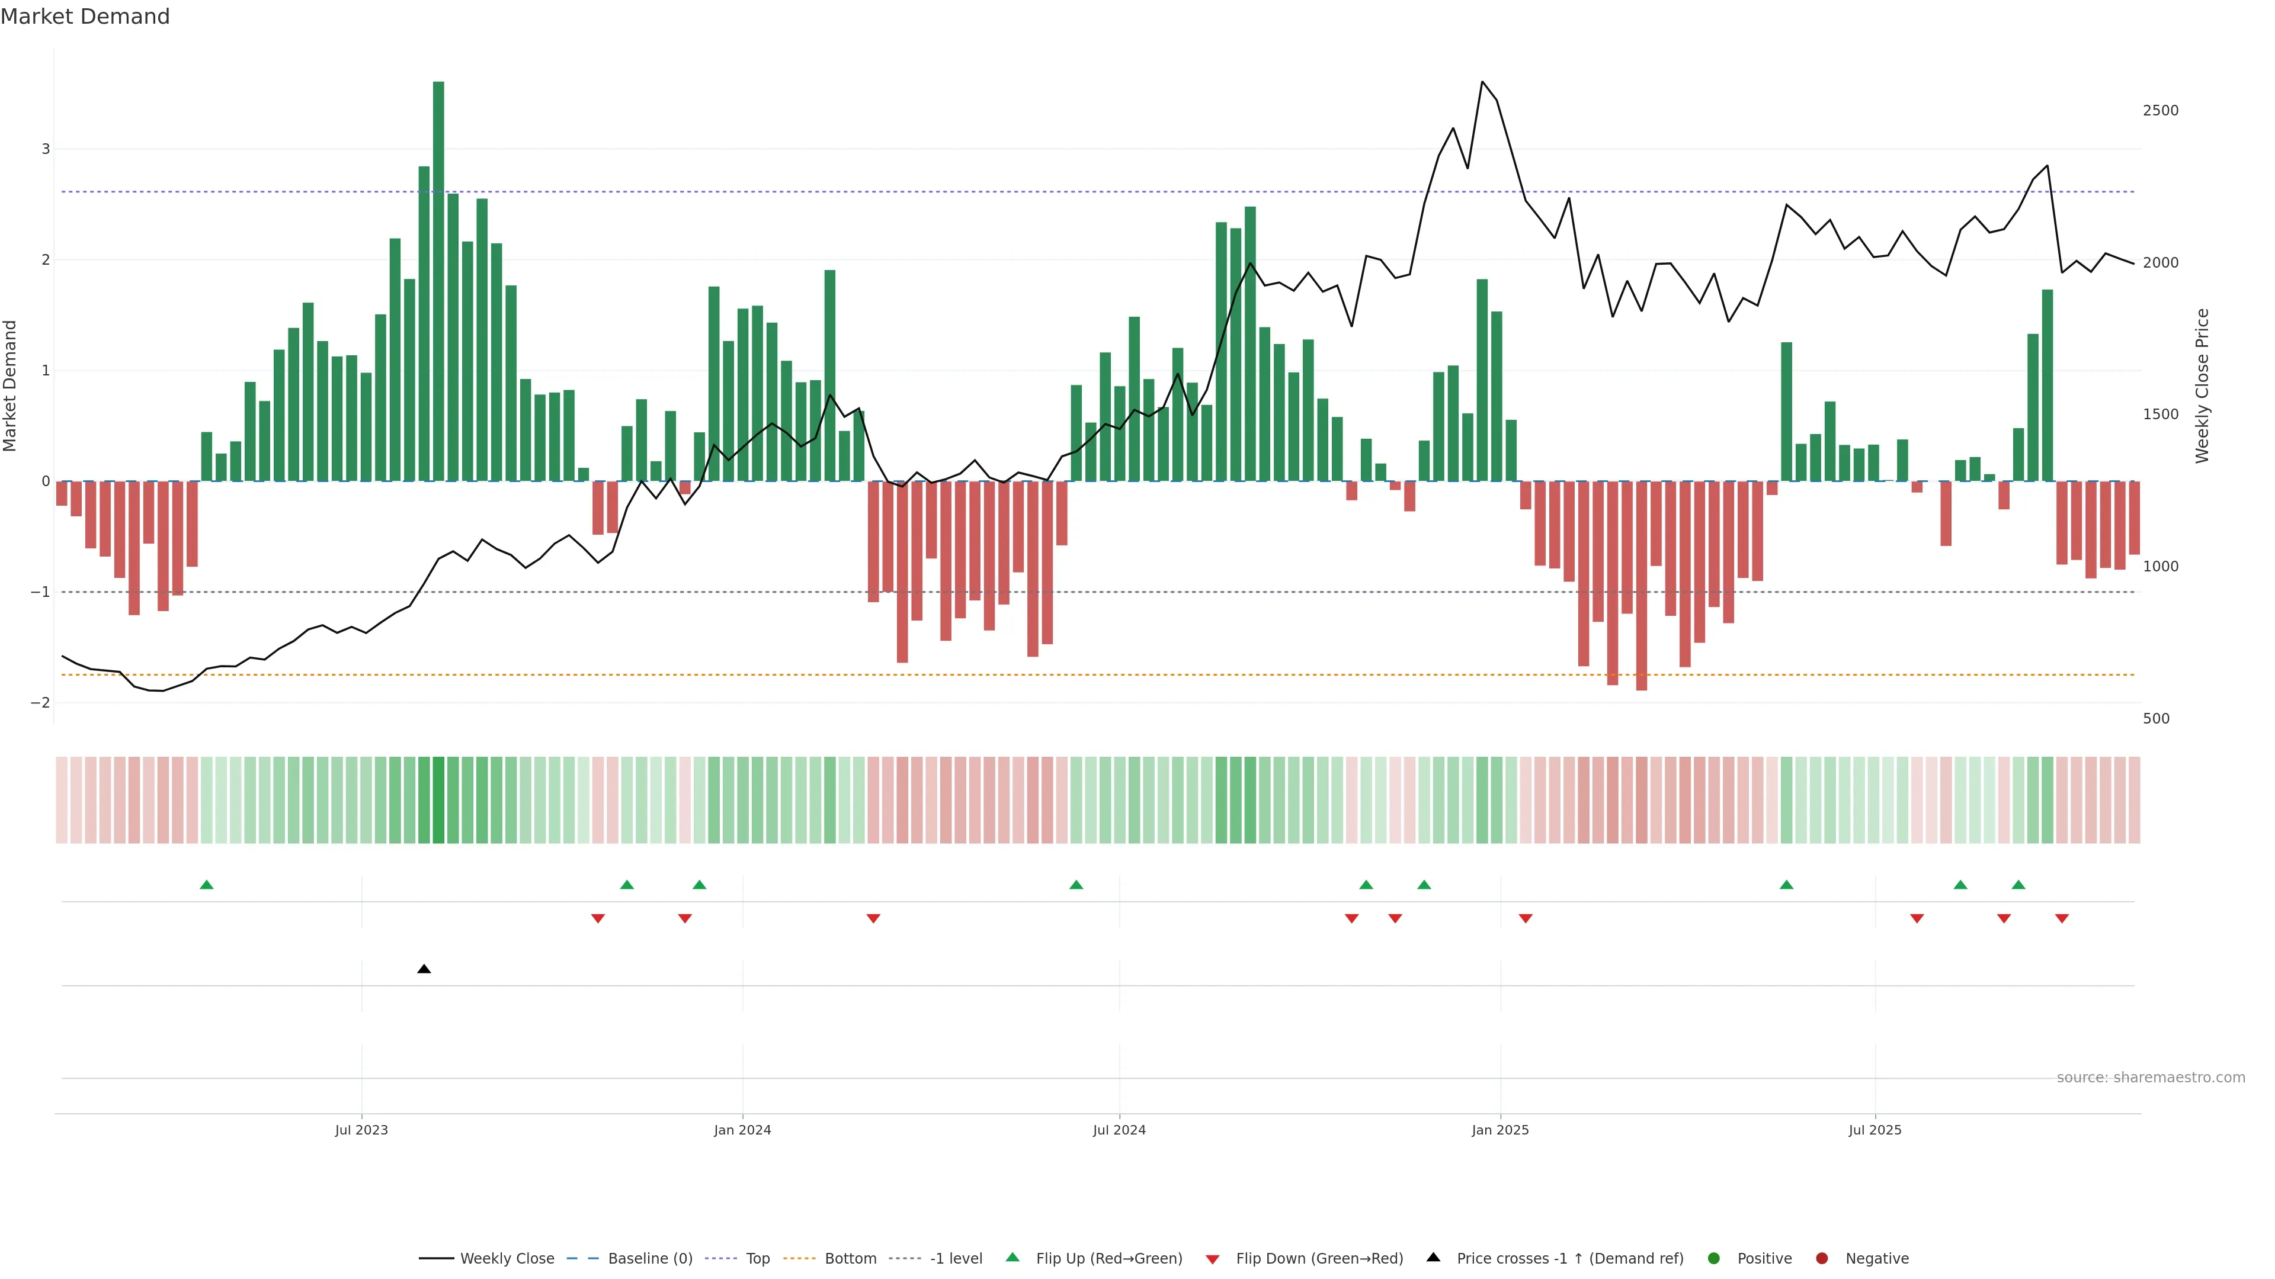Click the source: sharemaestro.com text

(2151, 1078)
